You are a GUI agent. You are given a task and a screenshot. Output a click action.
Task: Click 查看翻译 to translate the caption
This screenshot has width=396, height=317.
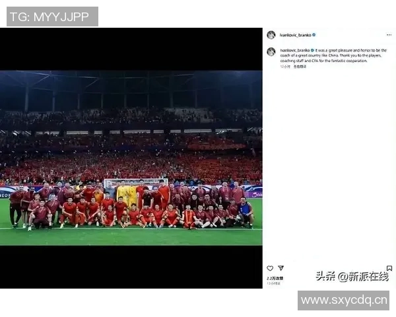coord(300,67)
